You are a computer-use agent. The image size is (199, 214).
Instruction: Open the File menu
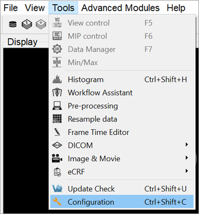(x=11, y=8)
